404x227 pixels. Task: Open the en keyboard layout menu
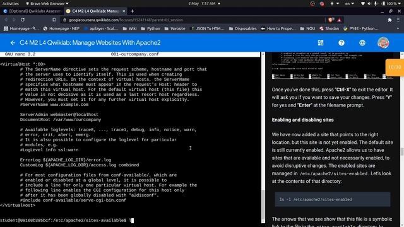pyautogui.click(x=349, y=4)
